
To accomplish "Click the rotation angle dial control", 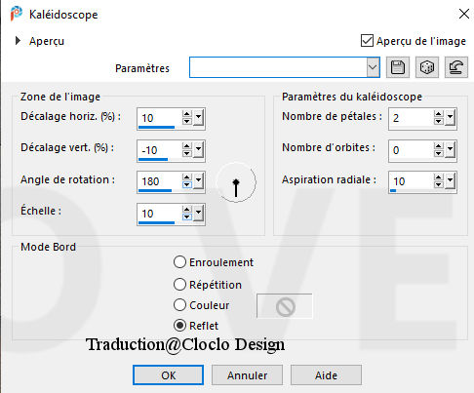I will click(236, 182).
